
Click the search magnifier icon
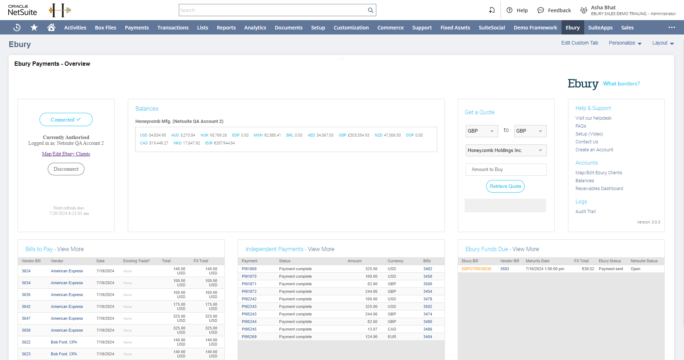371,10
